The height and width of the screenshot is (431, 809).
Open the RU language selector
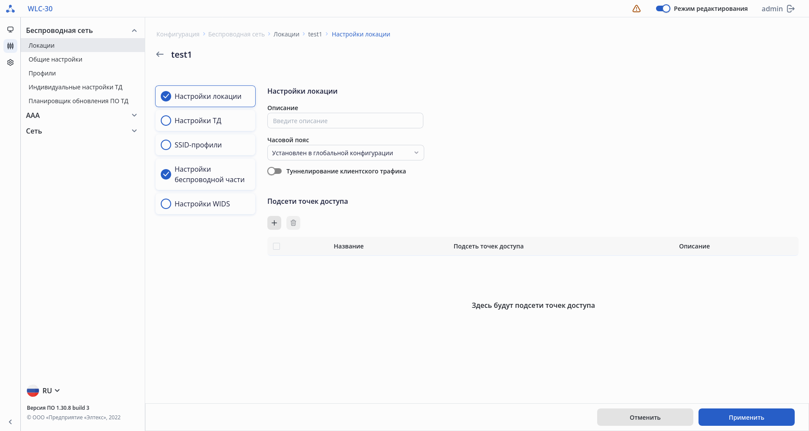coord(44,391)
